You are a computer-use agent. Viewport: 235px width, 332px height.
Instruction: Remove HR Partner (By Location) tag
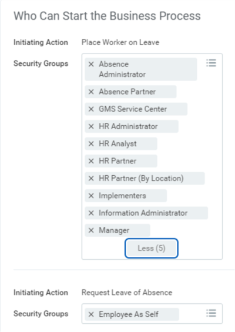point(91,179)
